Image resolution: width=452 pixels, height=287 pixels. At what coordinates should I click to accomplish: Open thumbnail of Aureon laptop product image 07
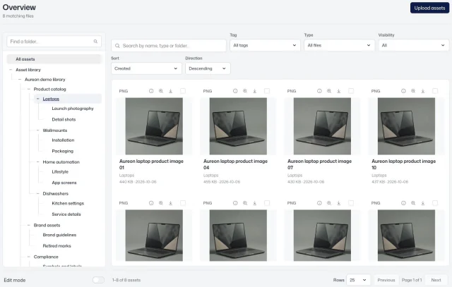322,126
